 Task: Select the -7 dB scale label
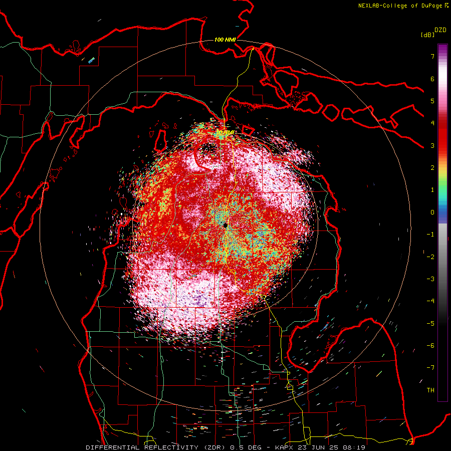point(430,368)
